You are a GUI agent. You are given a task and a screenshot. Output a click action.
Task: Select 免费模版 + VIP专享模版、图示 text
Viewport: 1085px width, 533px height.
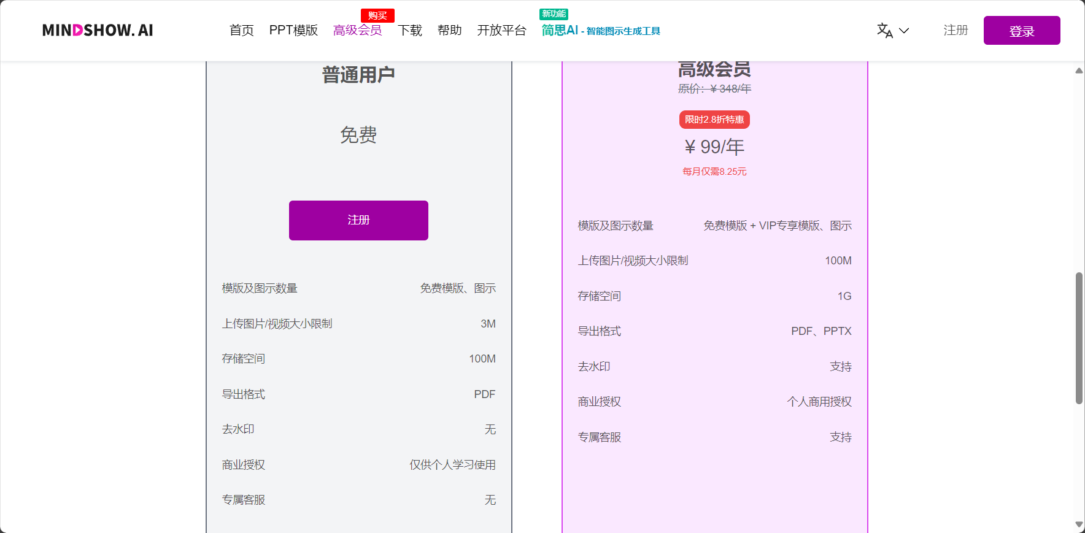click(x=778, y=226)
